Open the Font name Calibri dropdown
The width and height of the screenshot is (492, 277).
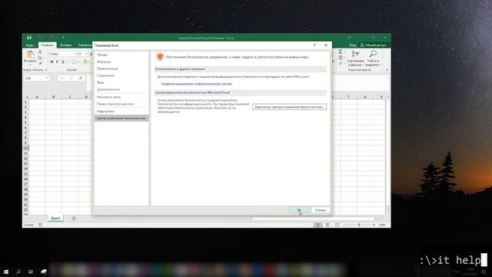[x=75, y=54]
